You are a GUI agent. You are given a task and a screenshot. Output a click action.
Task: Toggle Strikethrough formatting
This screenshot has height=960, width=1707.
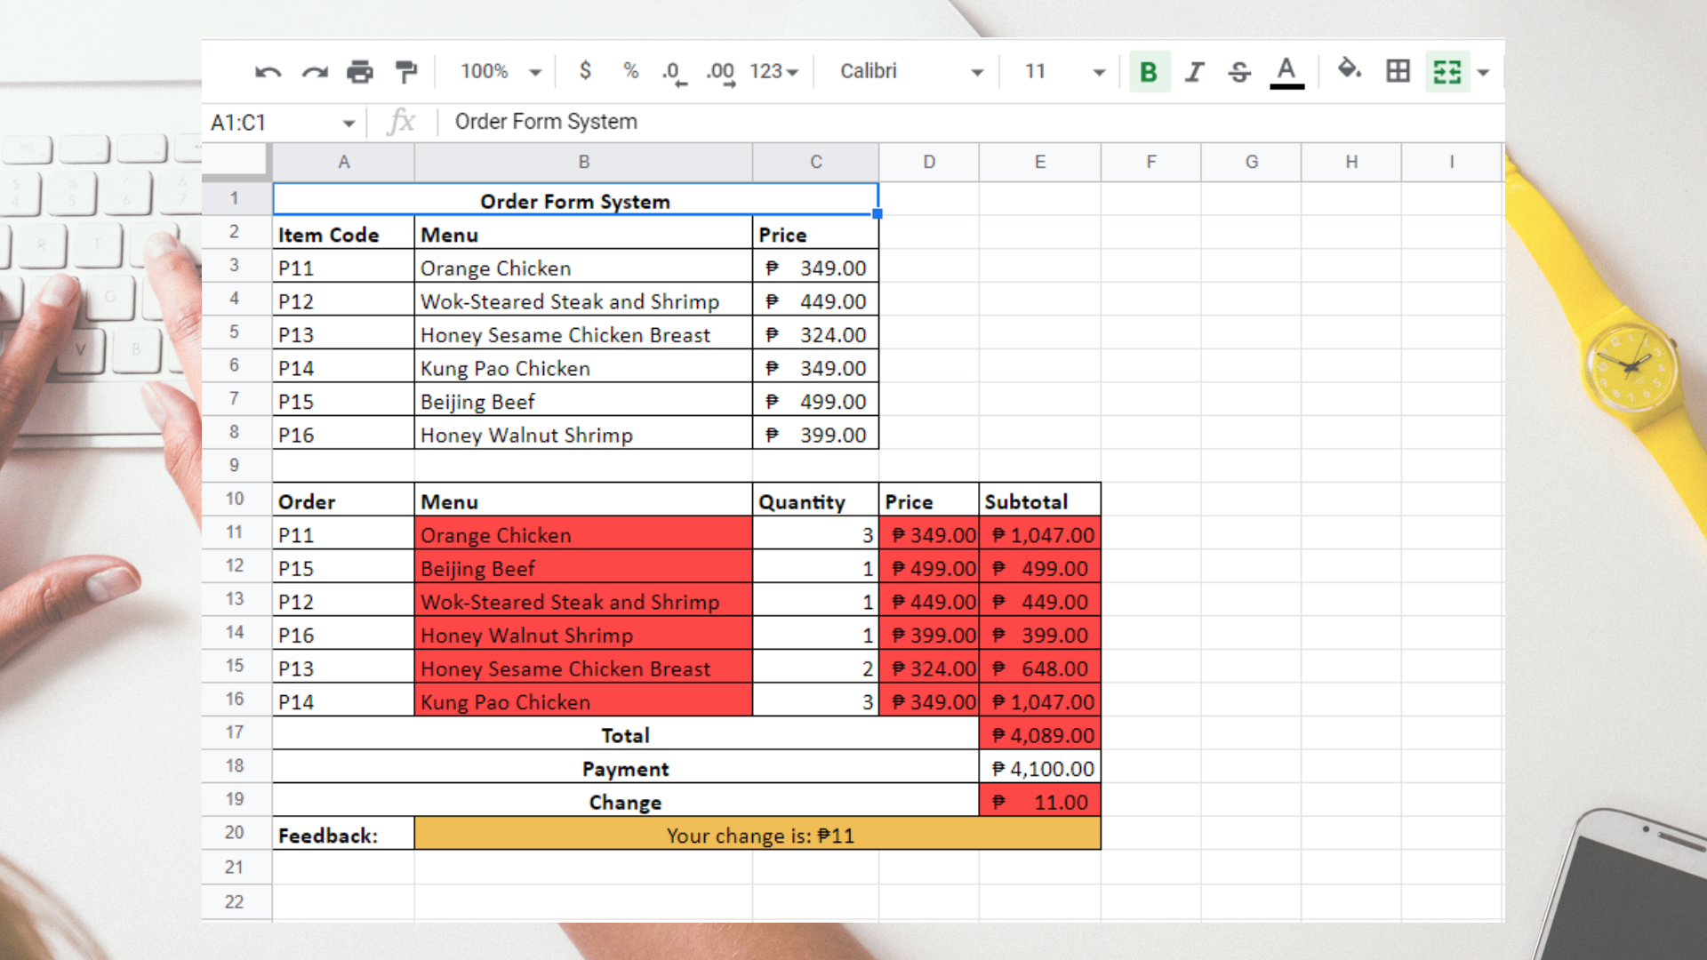(x=1239, y=72)
